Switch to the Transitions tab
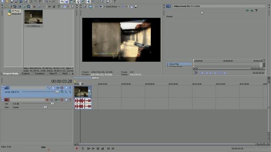This screenshot has width=271, height=152. [x=39, y=73]
